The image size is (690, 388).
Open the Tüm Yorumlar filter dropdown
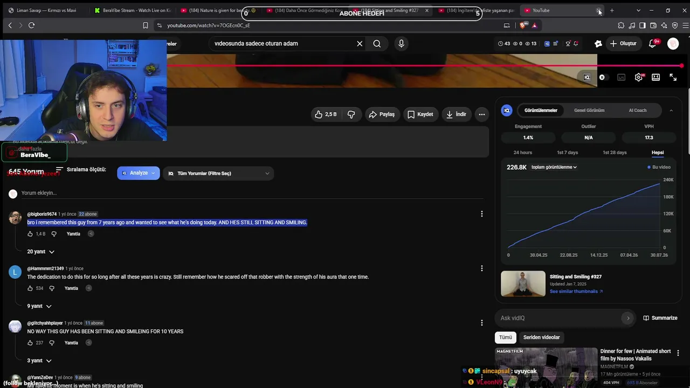point(218,173)
